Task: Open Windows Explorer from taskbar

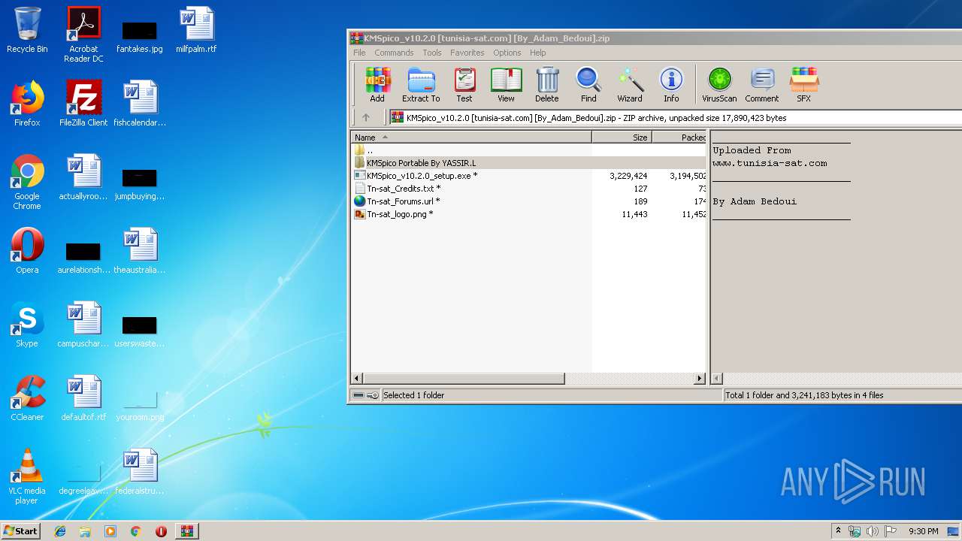Action: pyautogui.click(x=85, y=531)
